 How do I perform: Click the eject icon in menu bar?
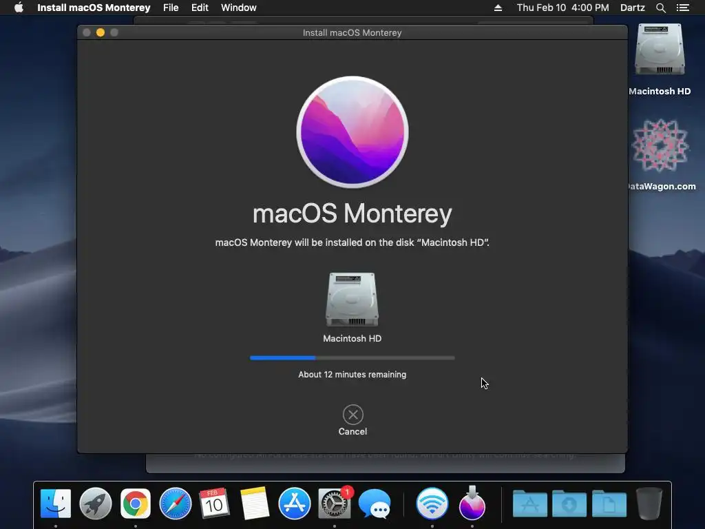[x=498, y=8]
